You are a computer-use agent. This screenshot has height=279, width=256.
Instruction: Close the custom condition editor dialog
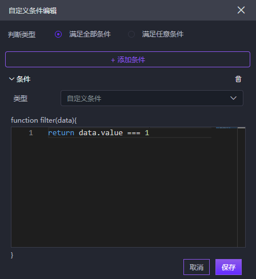(241, 10)
